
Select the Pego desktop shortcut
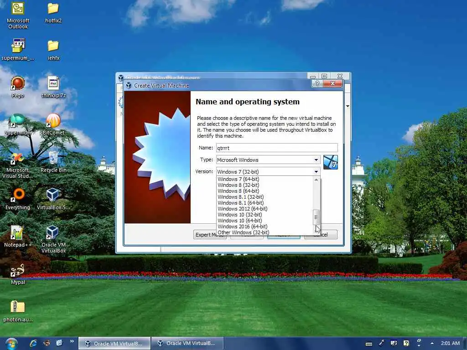[18, 87]
